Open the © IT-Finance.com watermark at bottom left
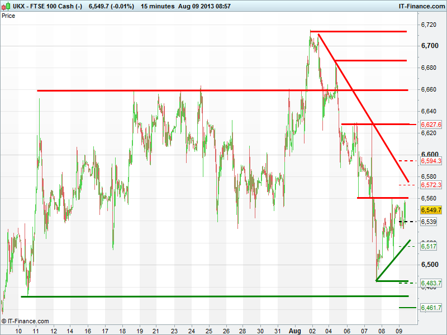The height and width of the screenshot is (335, 447). click(25, 321)
